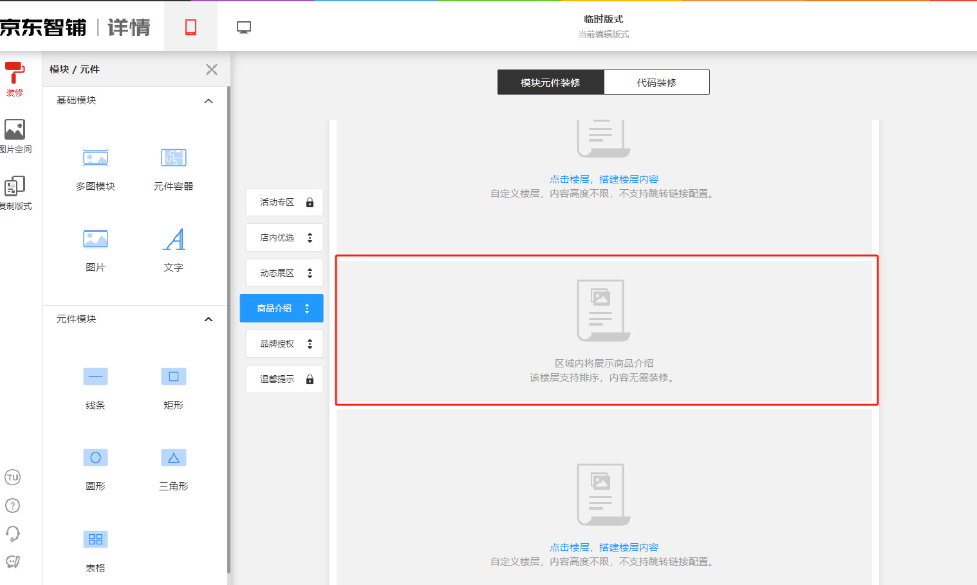
Task: Select the 圆形 circle component
Action: point(95,458)
